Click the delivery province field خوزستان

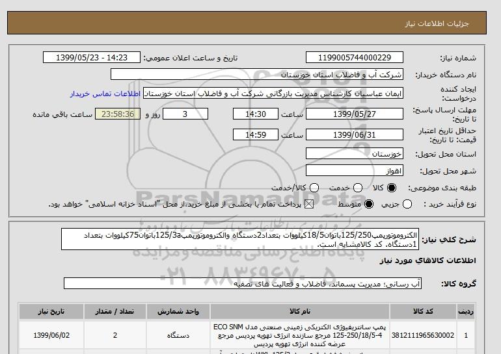[x=355, y=153]
